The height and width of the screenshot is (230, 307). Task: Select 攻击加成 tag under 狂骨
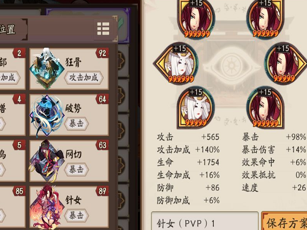pos(84,78)
